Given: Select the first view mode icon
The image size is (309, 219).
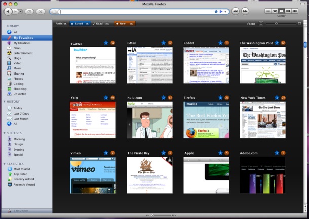Looking at the screenshot, I should 268,11.
